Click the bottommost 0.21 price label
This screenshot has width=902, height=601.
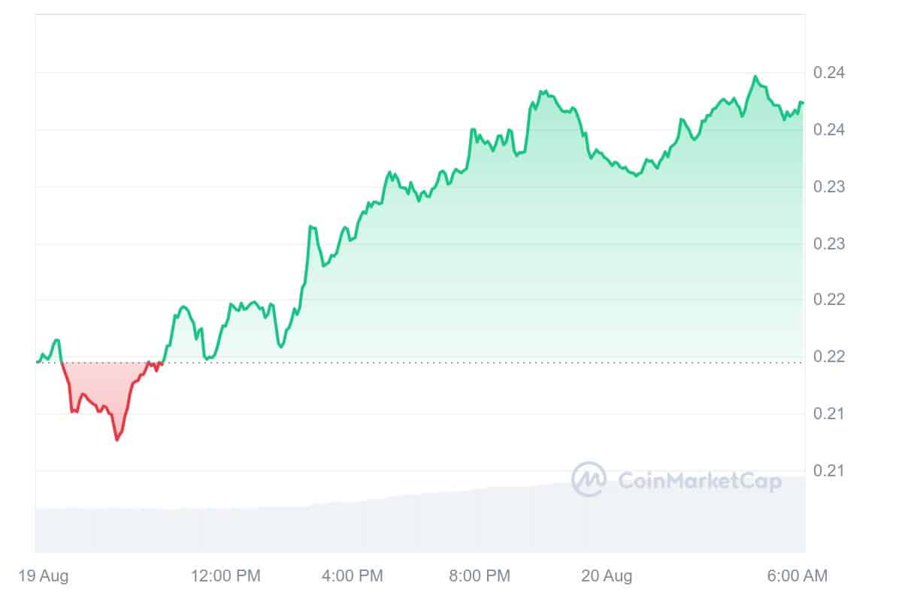click(829, 471)
